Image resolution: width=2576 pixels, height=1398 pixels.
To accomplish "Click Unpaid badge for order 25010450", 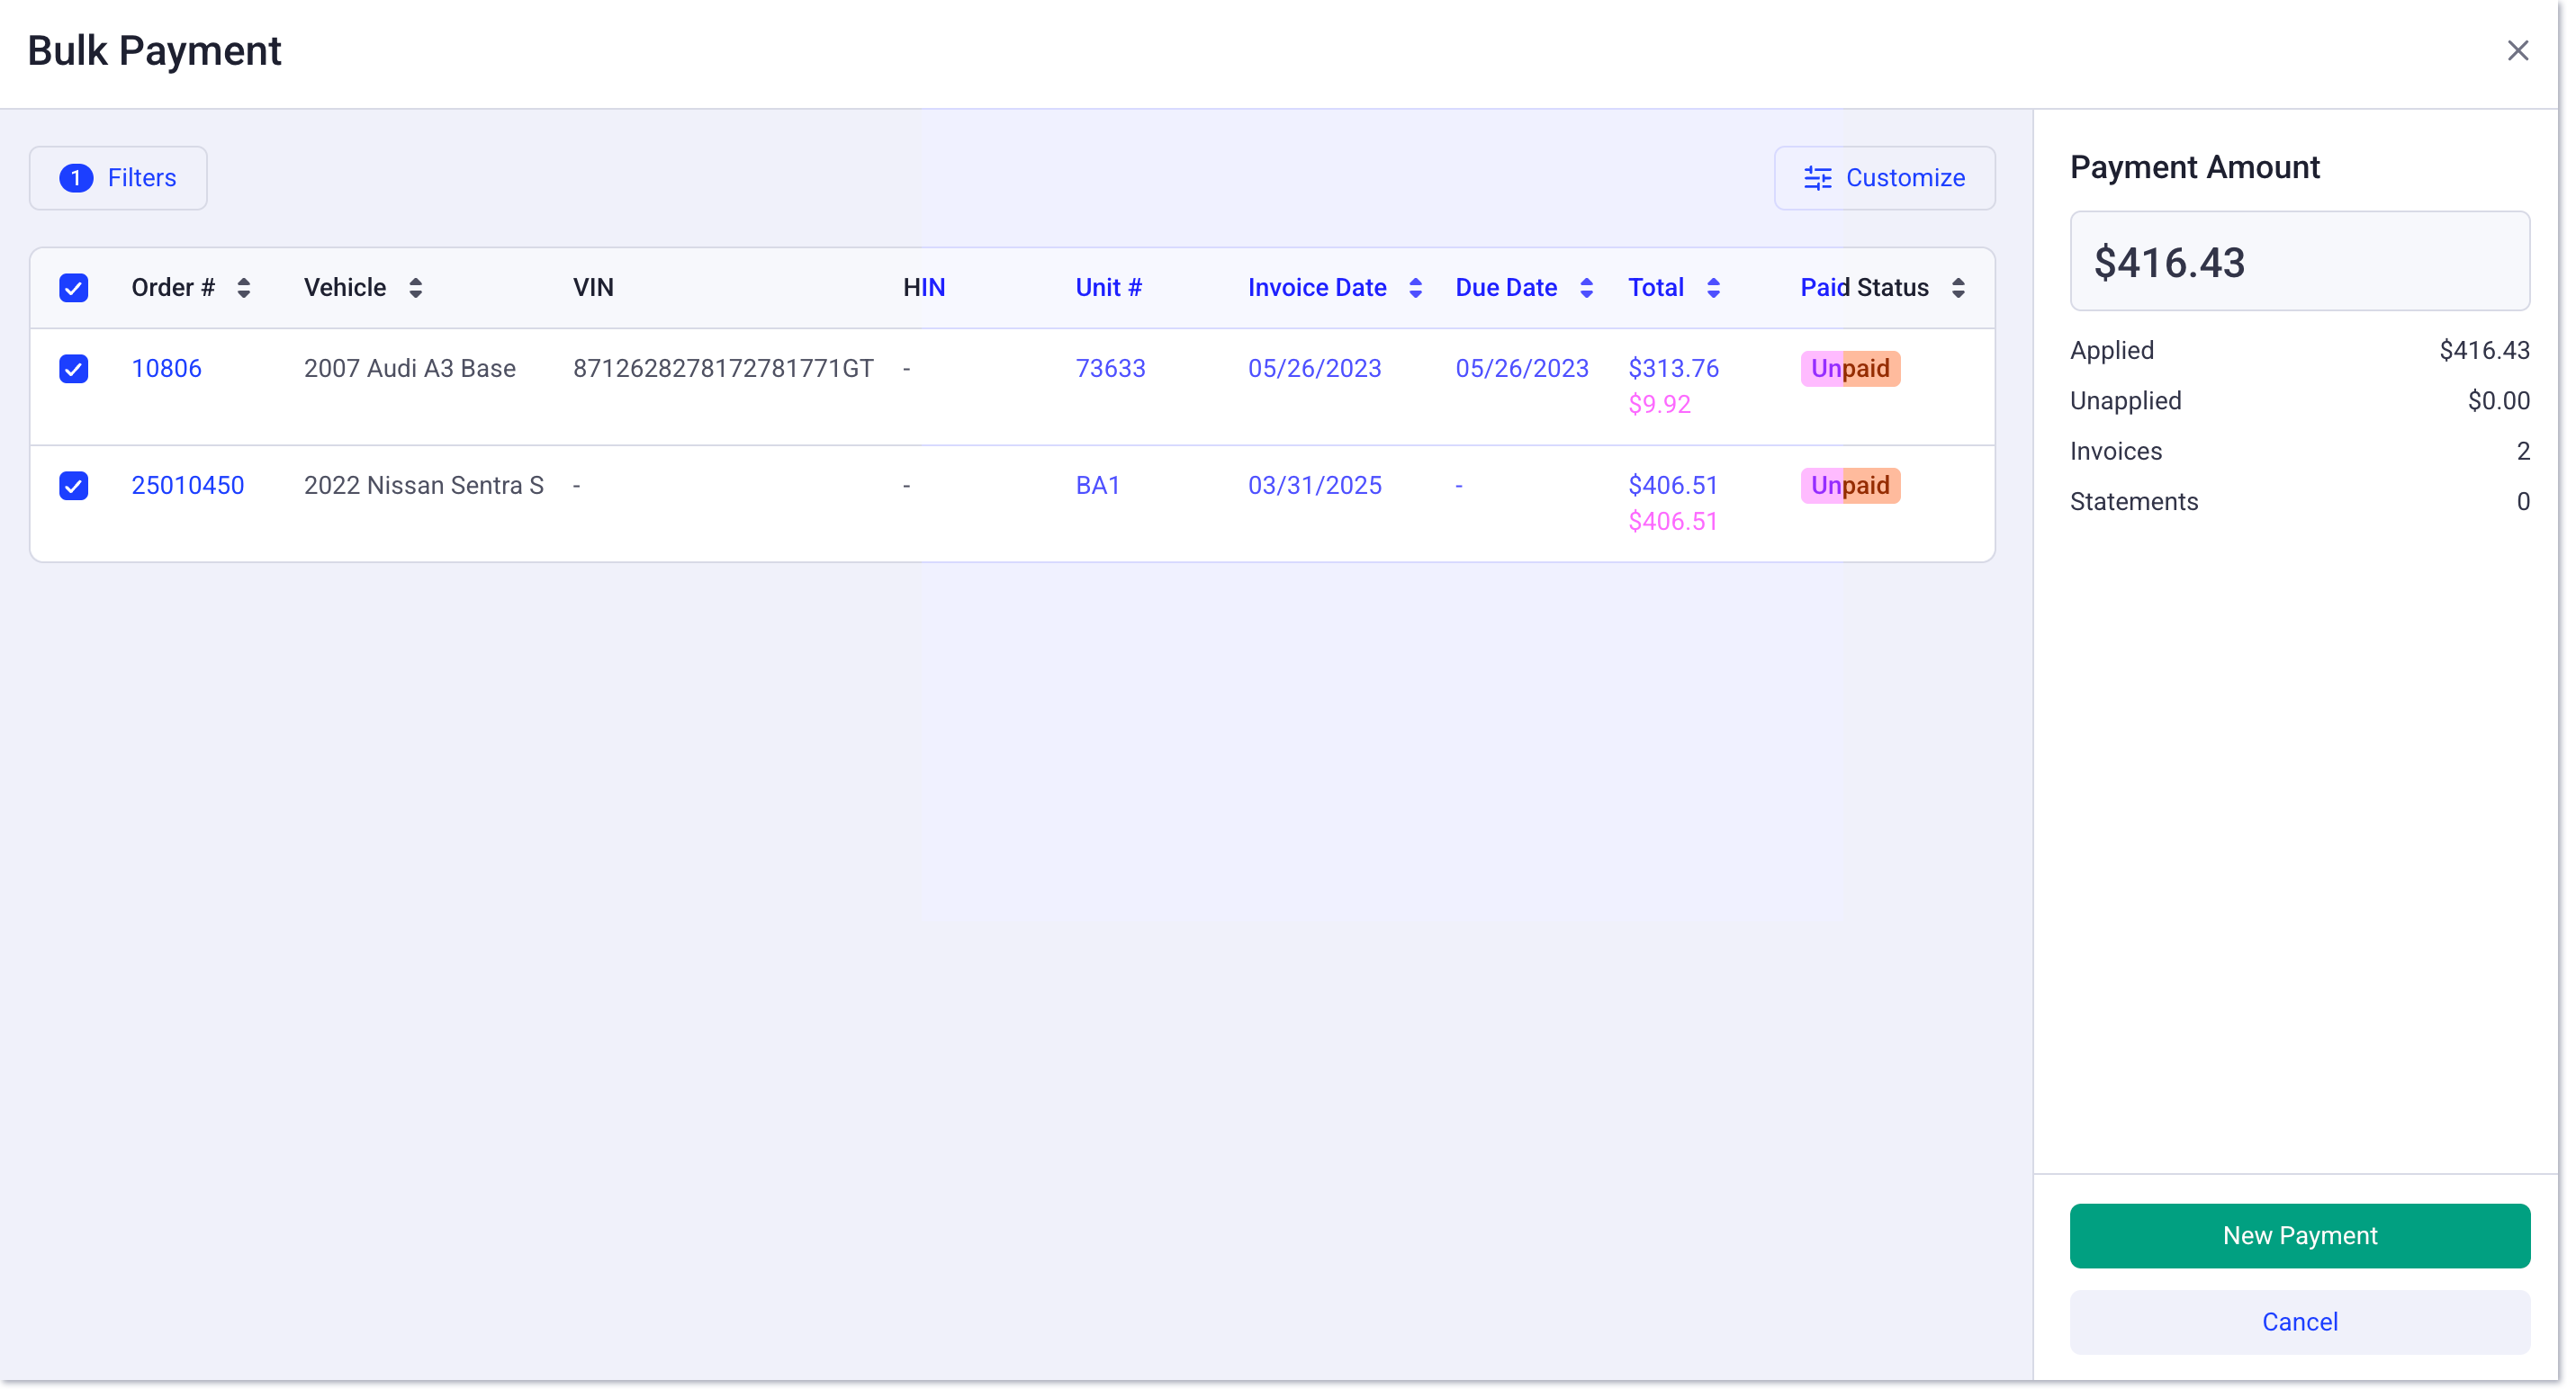I will pyautogui.click(x=1850, y=486).
